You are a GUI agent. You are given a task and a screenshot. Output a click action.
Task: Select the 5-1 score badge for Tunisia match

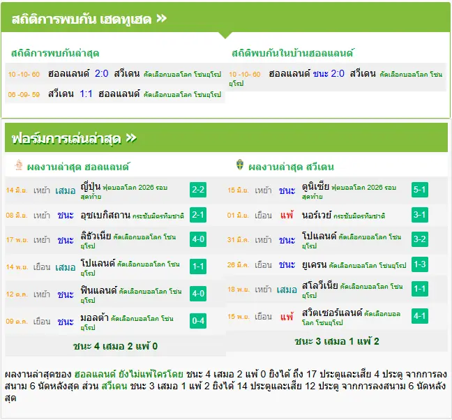420,190
